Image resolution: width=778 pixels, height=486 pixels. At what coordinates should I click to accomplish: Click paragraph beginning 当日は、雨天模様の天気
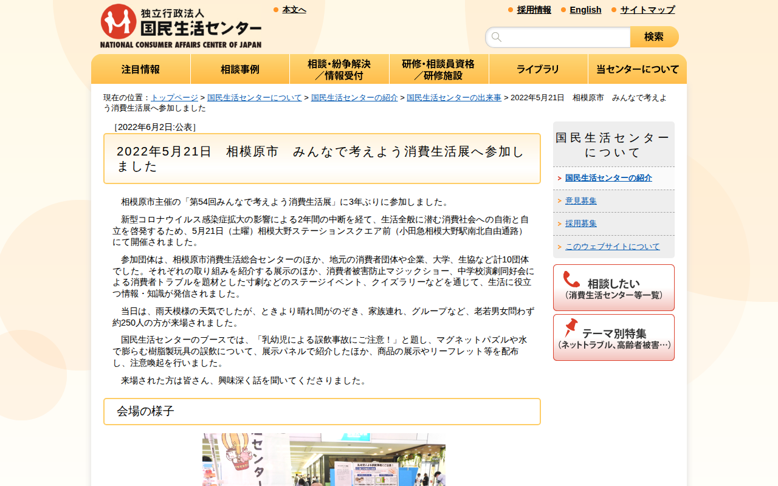point(323,317)
